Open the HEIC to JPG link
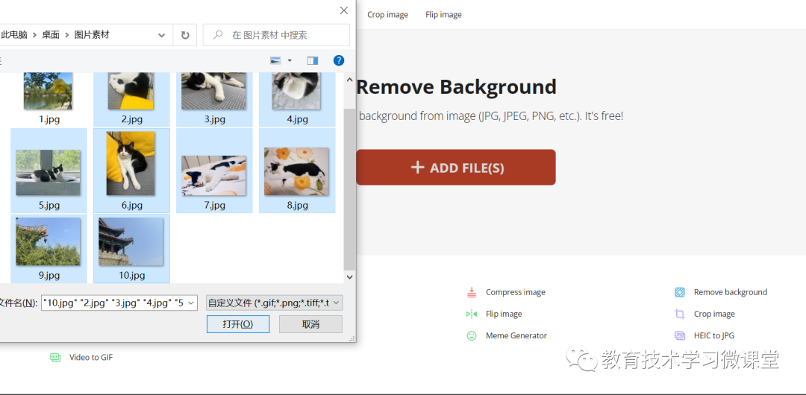Image resolution: width=806 pixels, height=395 pixels. [714, 335]
